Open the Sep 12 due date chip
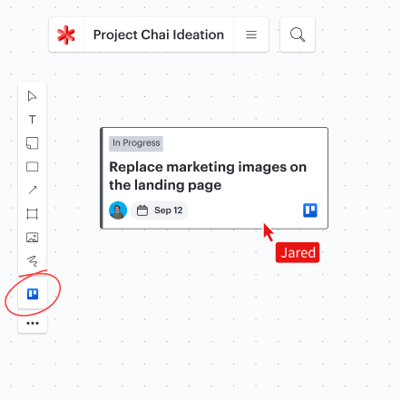The height and width of the screenshot is (401, 401). [160, 210]
